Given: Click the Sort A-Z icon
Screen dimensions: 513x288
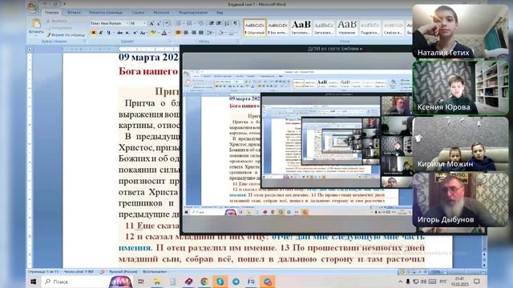Looking at the screenshot, I should pos(226,23).
